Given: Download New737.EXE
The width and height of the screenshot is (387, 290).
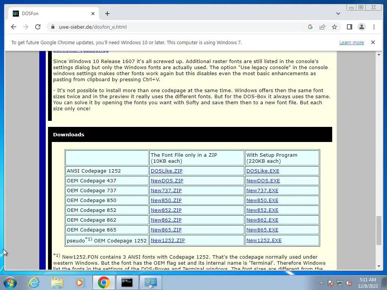Looking at the screenshot, I should pos(262,191).
